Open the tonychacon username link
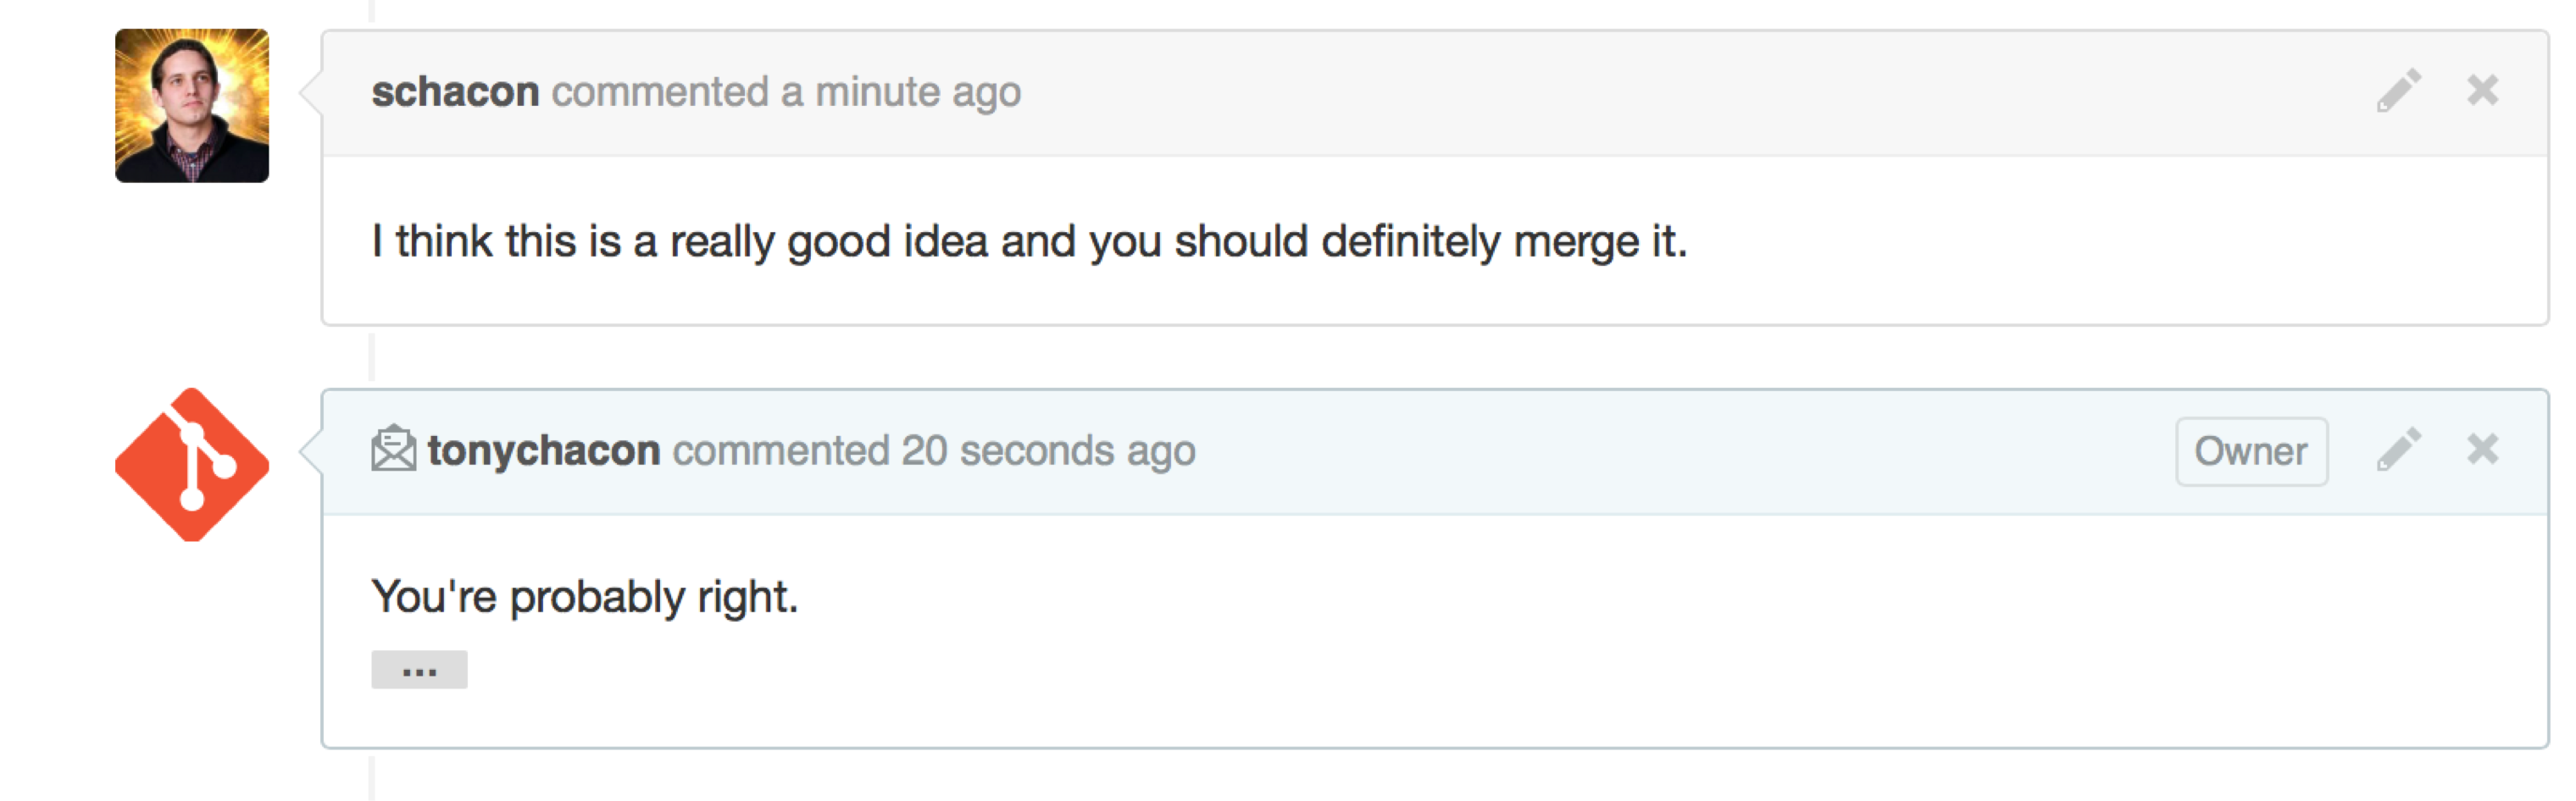2576x801 pixels. pos(544,450)
